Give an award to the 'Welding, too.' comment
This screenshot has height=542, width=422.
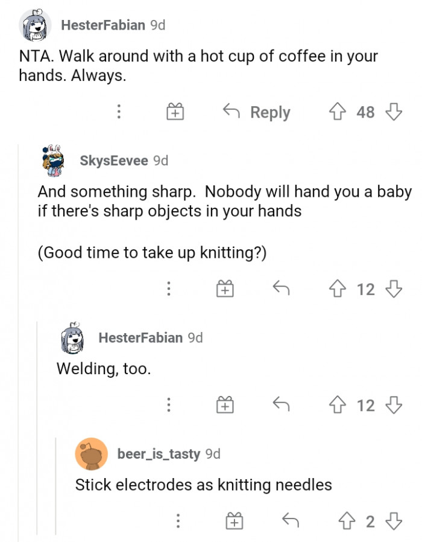click(x=225, y=404)
